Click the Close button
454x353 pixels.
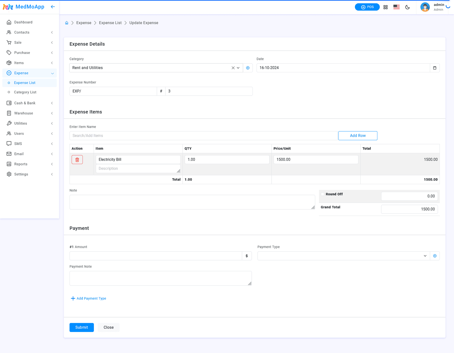[109, 327]
